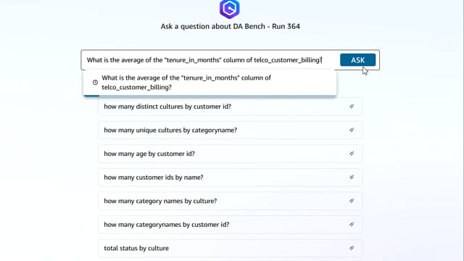The height and width of the screenshot is (261, 464).
Task: Click sparkle icon beside unique cultures question
Action: [x=352, y=130]
